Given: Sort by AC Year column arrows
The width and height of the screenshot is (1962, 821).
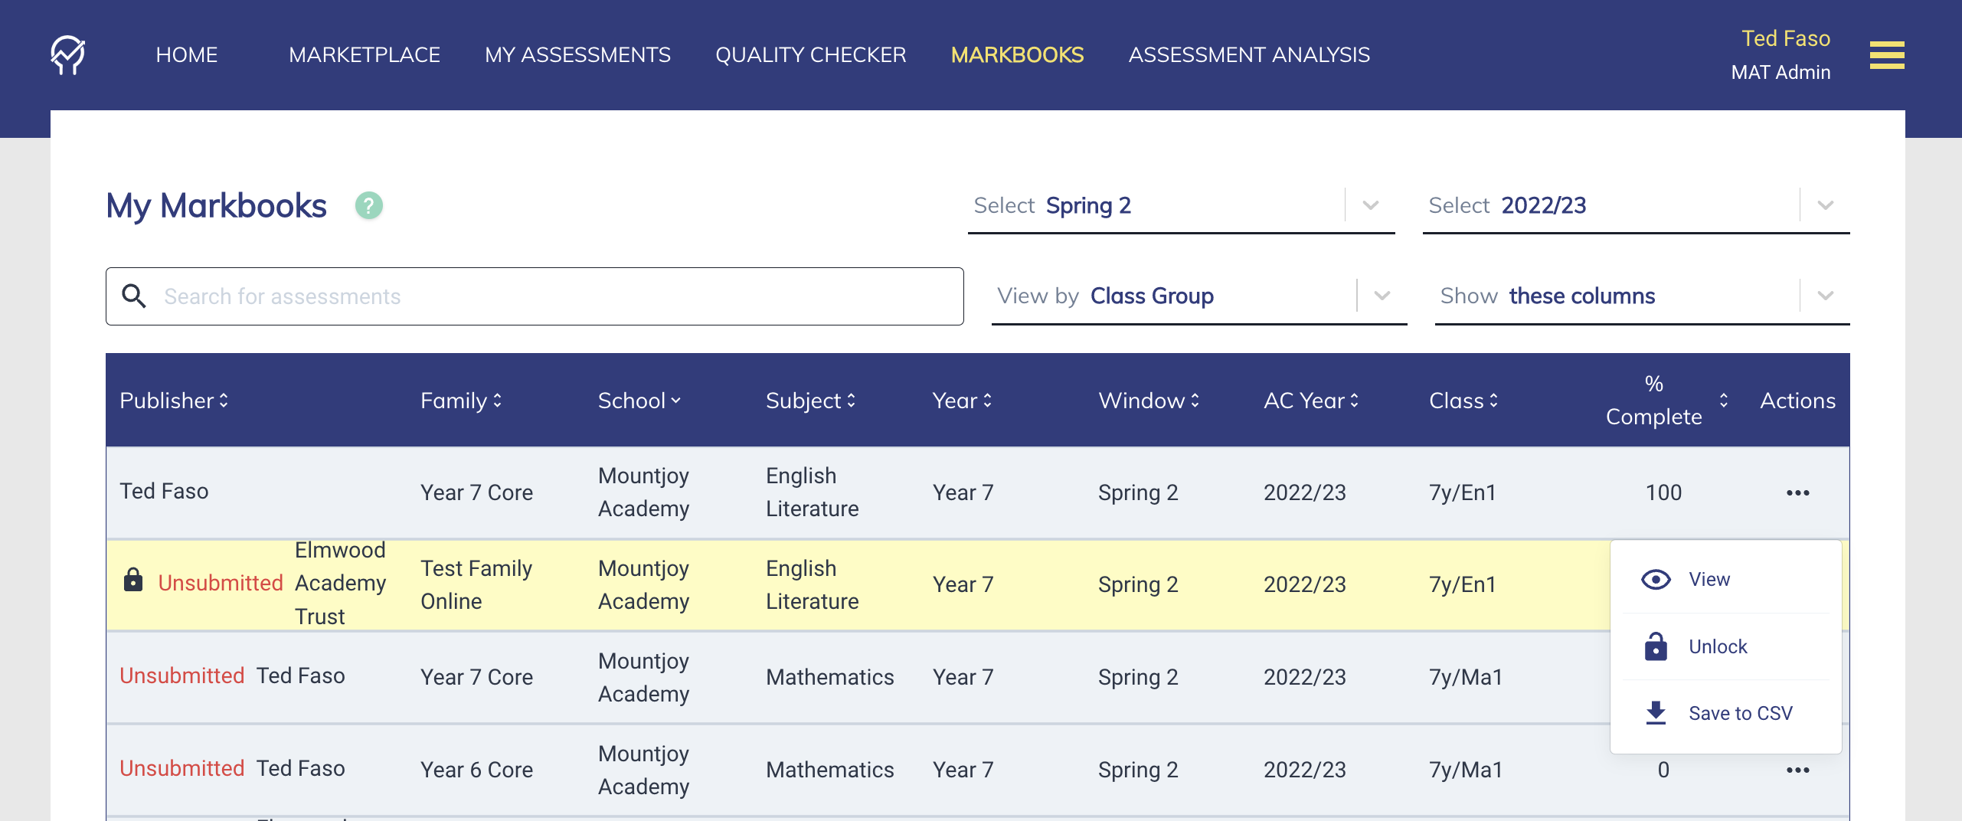Looking at the screenshot, I should [1354, 401].
